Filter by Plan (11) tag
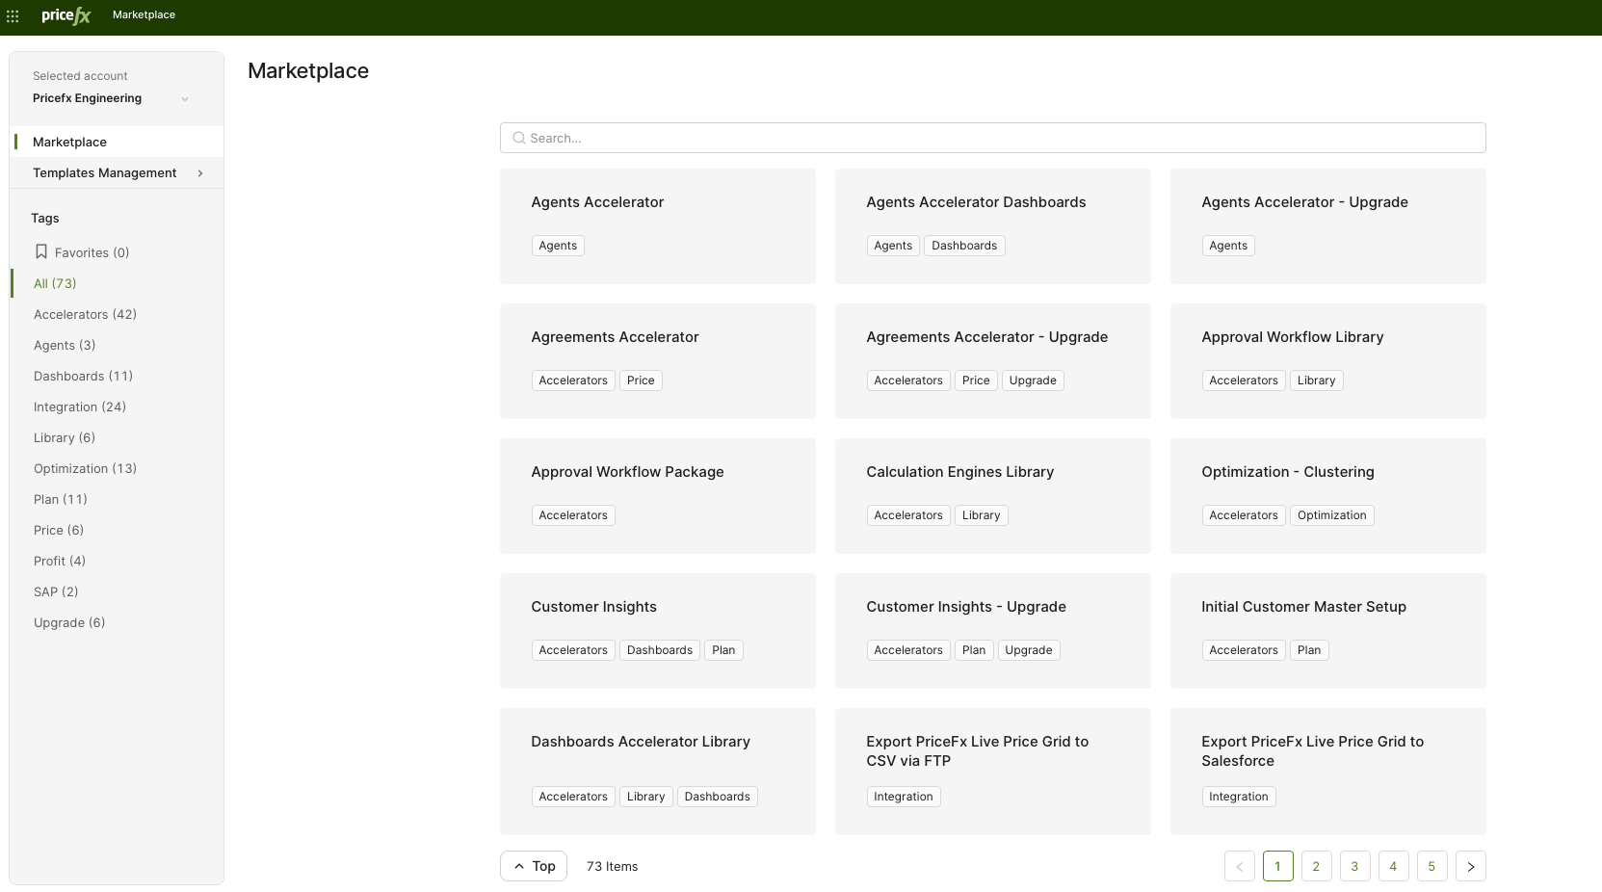This screenshot has width=1602, height=892. click(61, 499)
